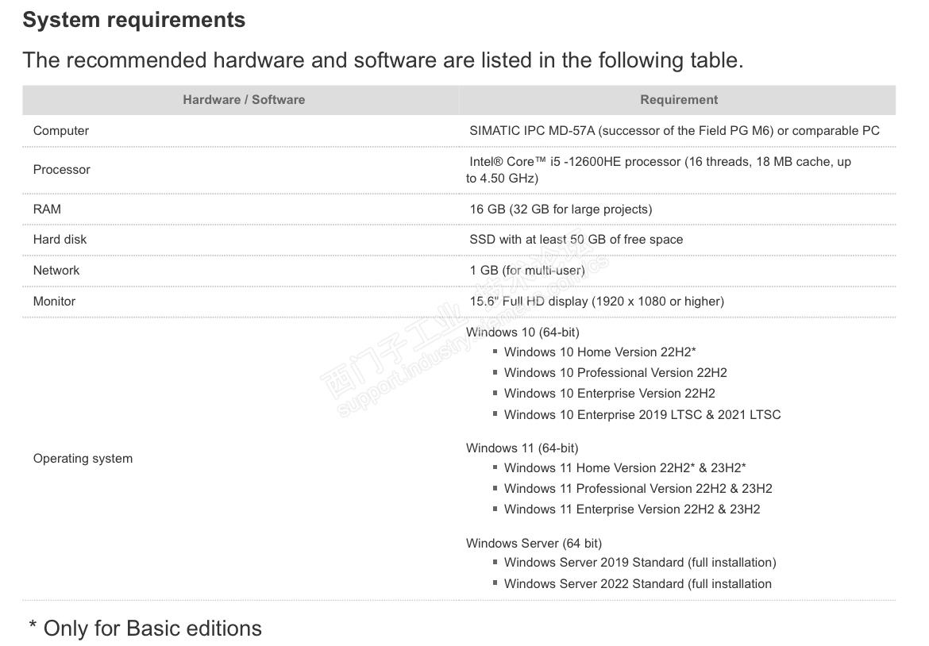Click the 15.6" Full HD display requirement
929x646 pixels.
point(596,302)
